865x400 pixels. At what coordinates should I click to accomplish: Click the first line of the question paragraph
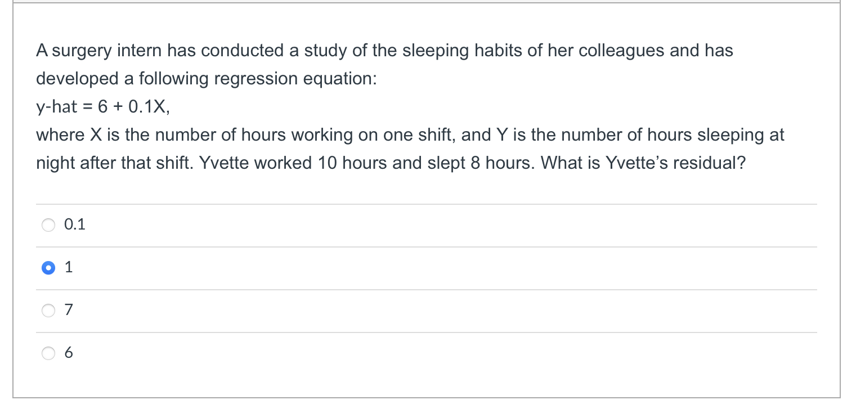pos(384,51)
